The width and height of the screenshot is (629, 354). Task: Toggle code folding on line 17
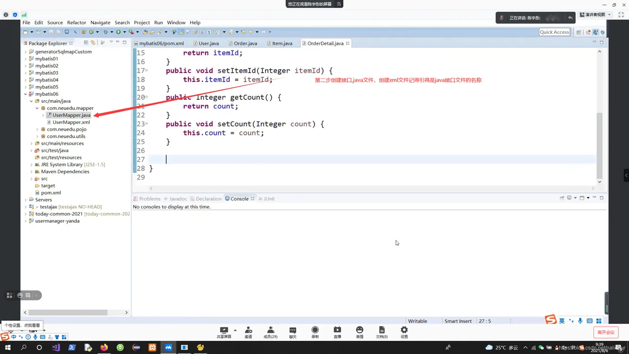pos(146,71)
